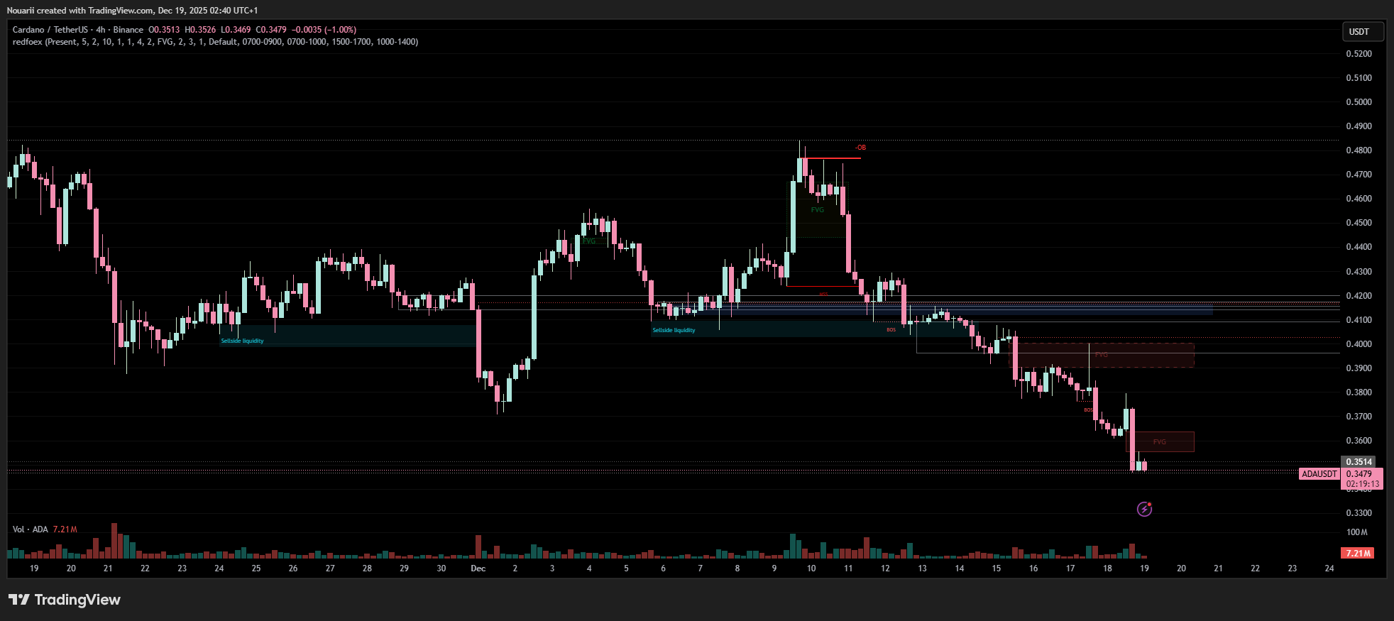The width and height of the screenshot is (1394, 621).
Task: Click the 27 date label on time axis
Action: click(x=330, y=568)
